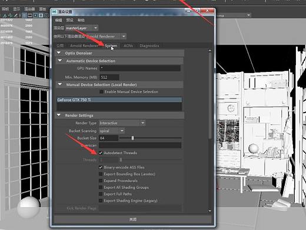The width and height of the screenshot is (306, 230).
Task: Collapse Manual Device Selection (Local Render) section
Action: pos(60,84)
